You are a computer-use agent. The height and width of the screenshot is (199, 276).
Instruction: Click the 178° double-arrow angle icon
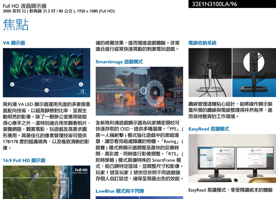point(46,80)
